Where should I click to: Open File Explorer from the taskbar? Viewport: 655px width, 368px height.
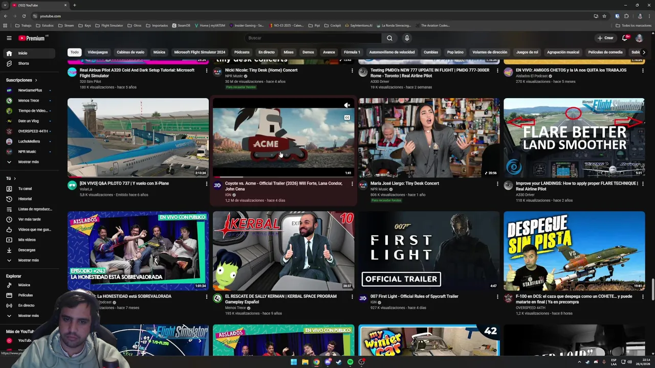[x=305, y=362]
